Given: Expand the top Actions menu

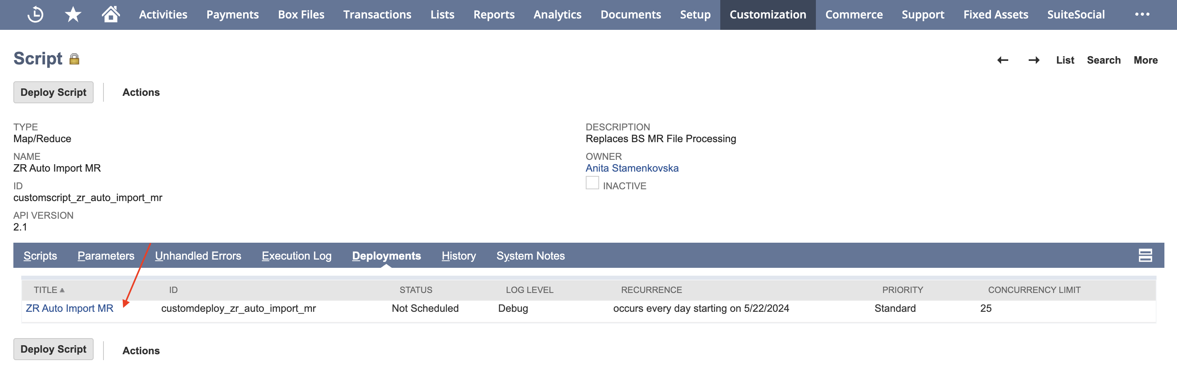Looking at the screenshot, I should click(141, 92).
